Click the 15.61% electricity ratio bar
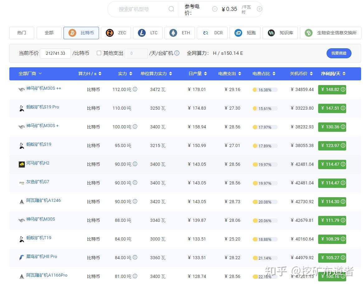363x286 pixels. tap(265, 108)
